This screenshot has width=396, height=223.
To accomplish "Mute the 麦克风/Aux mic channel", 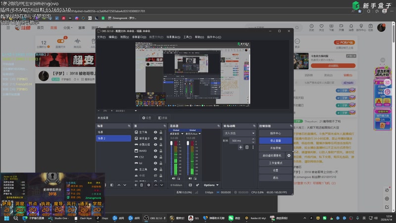I will point(190,178).
